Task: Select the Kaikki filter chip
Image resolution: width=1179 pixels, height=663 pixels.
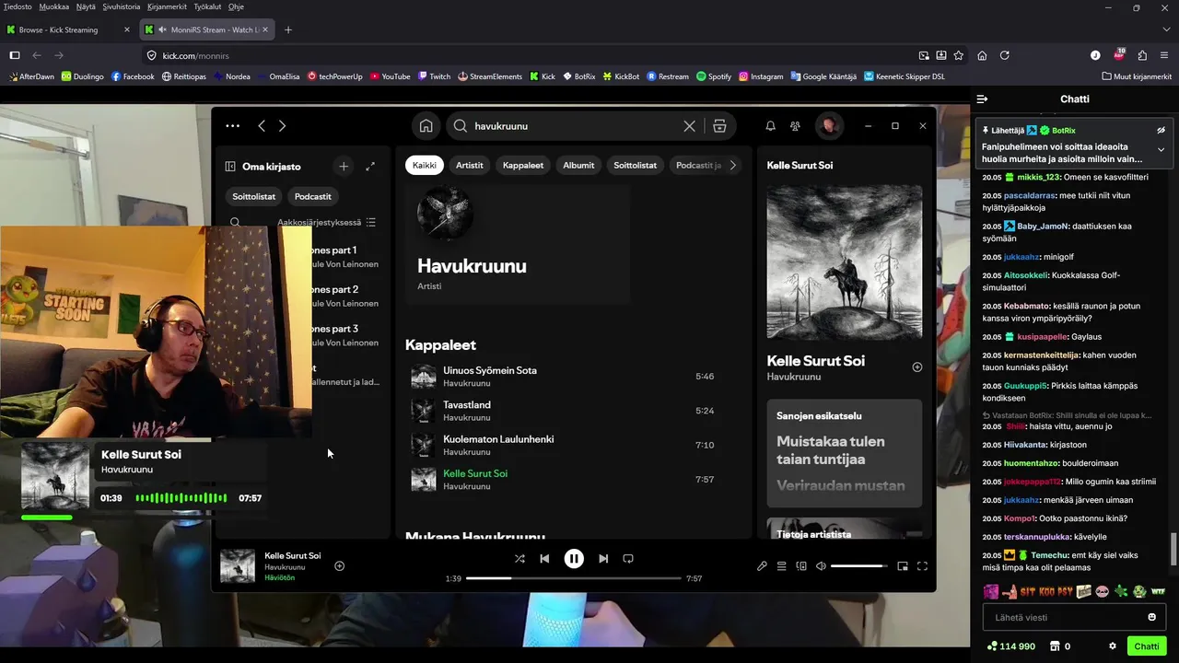Action: click(x=425, y=165)
